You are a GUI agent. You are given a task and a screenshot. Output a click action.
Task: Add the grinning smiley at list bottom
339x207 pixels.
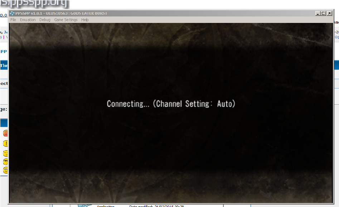pos(5,170)
